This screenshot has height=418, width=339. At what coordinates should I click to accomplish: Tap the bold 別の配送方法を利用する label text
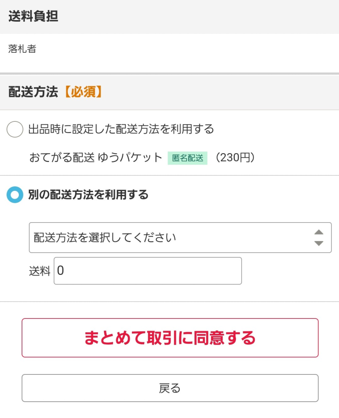[88, 194]
